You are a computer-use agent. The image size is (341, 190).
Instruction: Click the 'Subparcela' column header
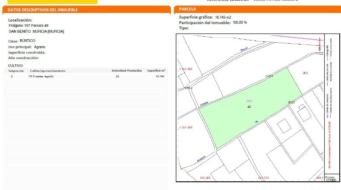point(16,71)
